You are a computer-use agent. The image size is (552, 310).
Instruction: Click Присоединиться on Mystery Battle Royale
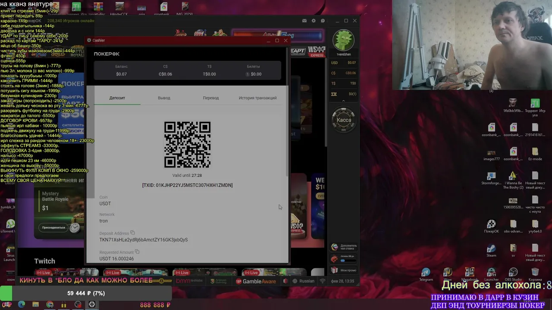coord(53,227)
